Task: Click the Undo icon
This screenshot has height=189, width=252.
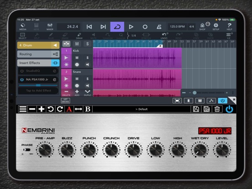Action: click(x=164, y=36)
